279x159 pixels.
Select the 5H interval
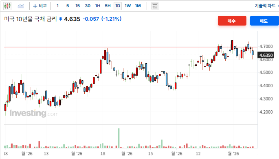point(108,6)
